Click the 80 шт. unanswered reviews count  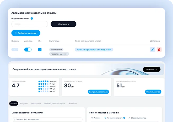click(69, 85)
